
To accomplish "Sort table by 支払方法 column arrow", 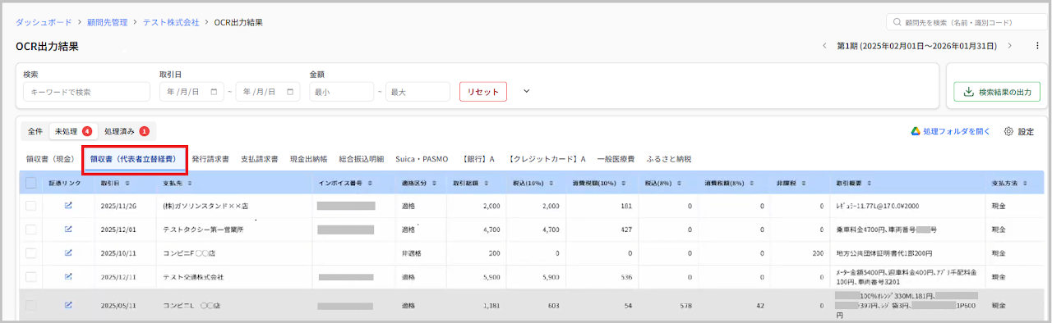I will 1026,183.
